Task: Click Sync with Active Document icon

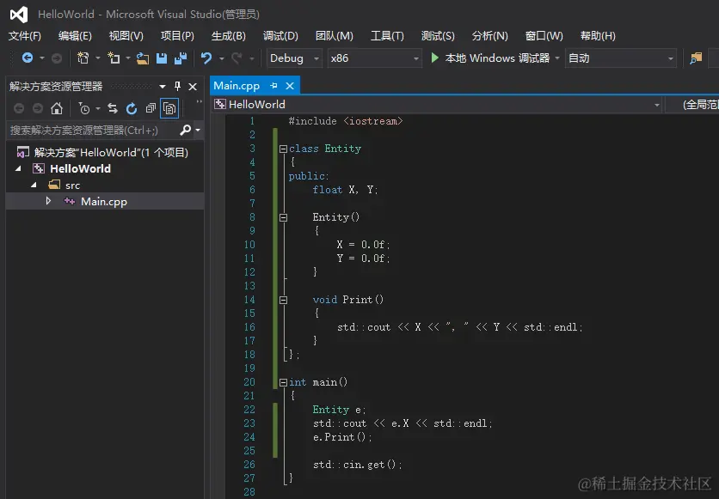Action: point(113,108)
